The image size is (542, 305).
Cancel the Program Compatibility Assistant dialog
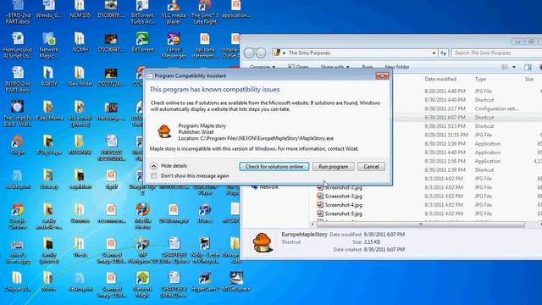click(x=371, y=166)
